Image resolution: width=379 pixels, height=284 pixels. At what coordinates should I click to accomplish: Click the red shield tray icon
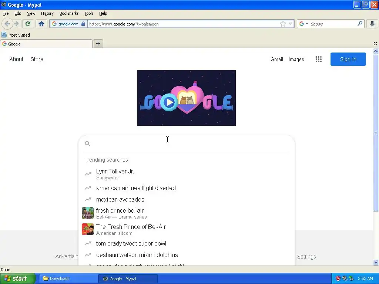[x=338, y=278]
